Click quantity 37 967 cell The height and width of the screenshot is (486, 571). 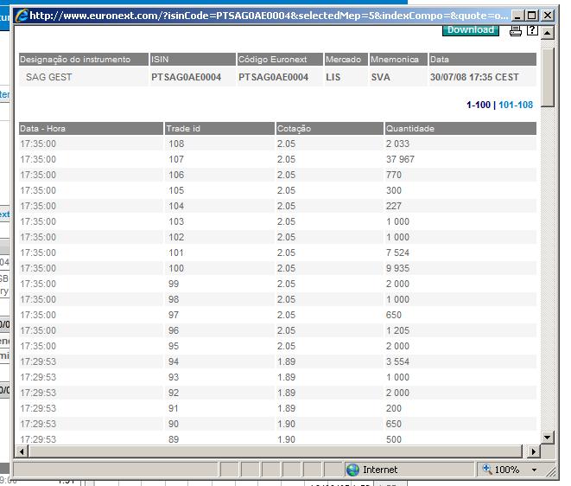tap(400, 159)
